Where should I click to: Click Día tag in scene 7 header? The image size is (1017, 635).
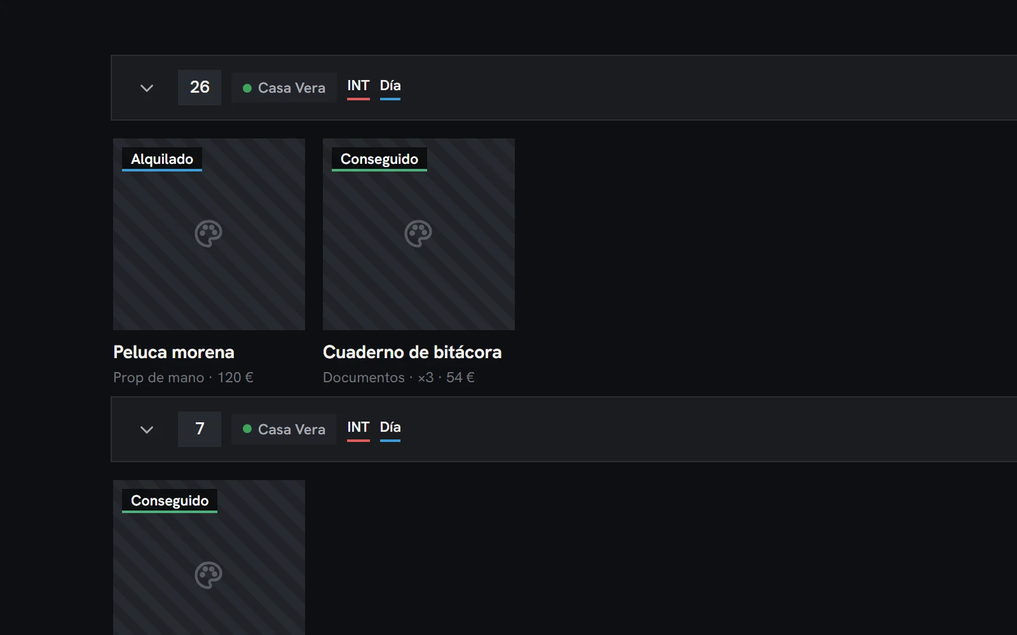(390, 429)
